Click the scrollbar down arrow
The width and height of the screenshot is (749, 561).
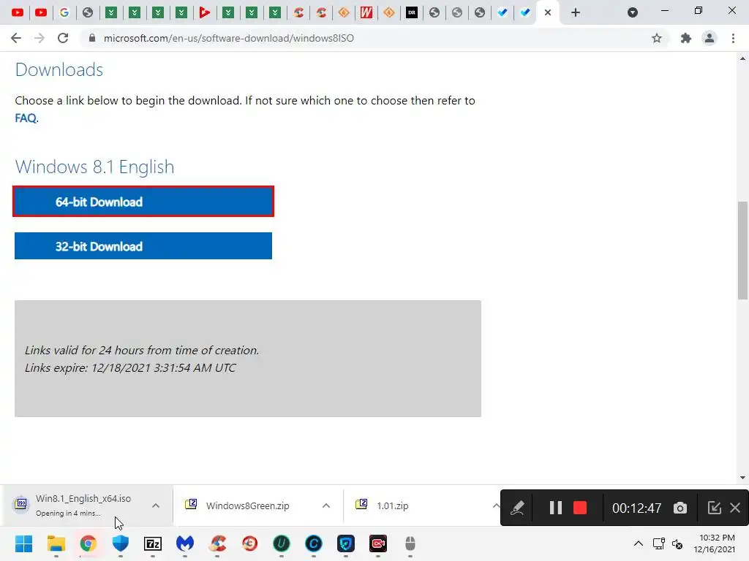pyautogui.click(x=742, y=477)
